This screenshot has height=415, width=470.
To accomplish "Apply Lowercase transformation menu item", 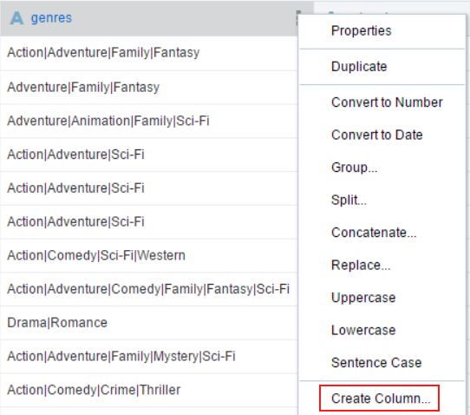I will coord(363,331).
